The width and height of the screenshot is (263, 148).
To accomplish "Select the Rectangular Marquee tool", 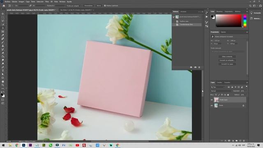I will pyautogui.click(x=3, y=17).
